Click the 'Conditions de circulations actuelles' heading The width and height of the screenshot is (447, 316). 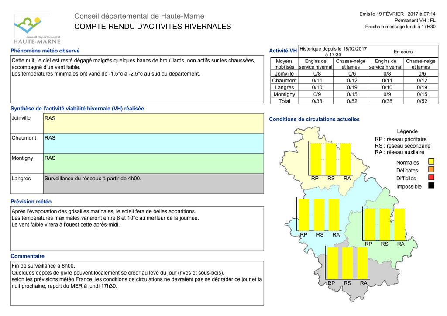click(314, 120)
